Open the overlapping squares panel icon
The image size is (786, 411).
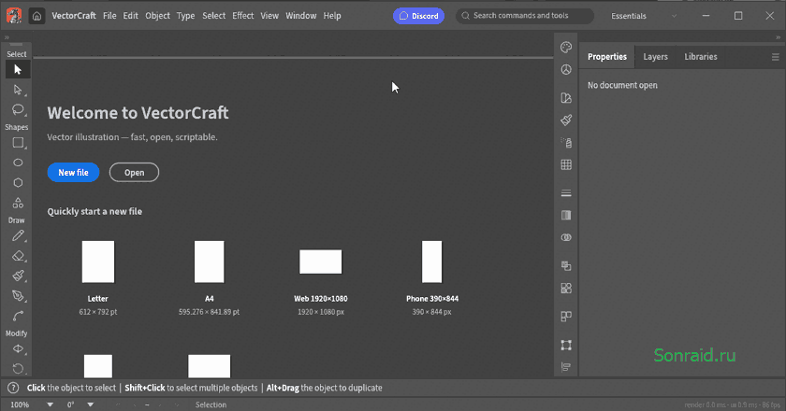pos(566,266)
